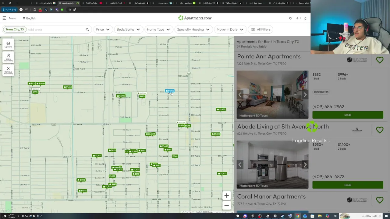Switch to the Banner browser tab
390x219 pixels.
(302, 3)
